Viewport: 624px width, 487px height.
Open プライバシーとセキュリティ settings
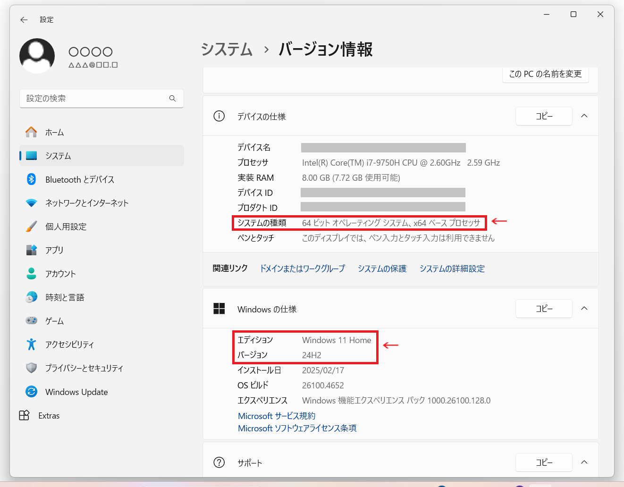(x=101, y=368)
